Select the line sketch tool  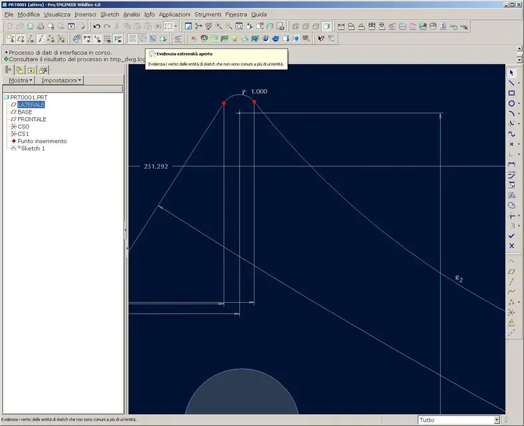tap(511, 83)
